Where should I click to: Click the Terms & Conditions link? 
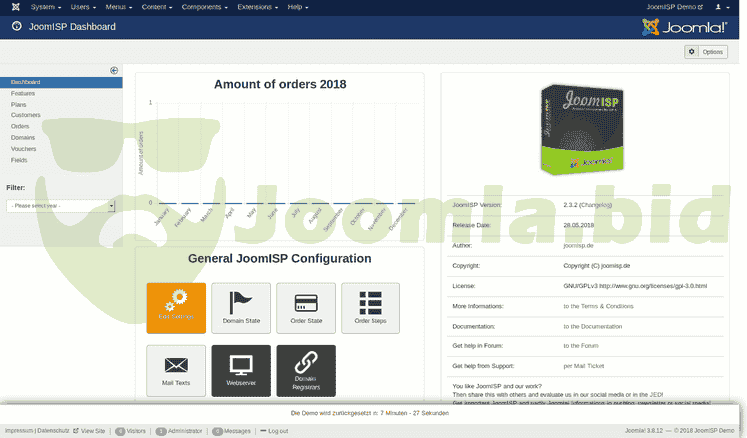pyautogui.click(x=598, y=306)
